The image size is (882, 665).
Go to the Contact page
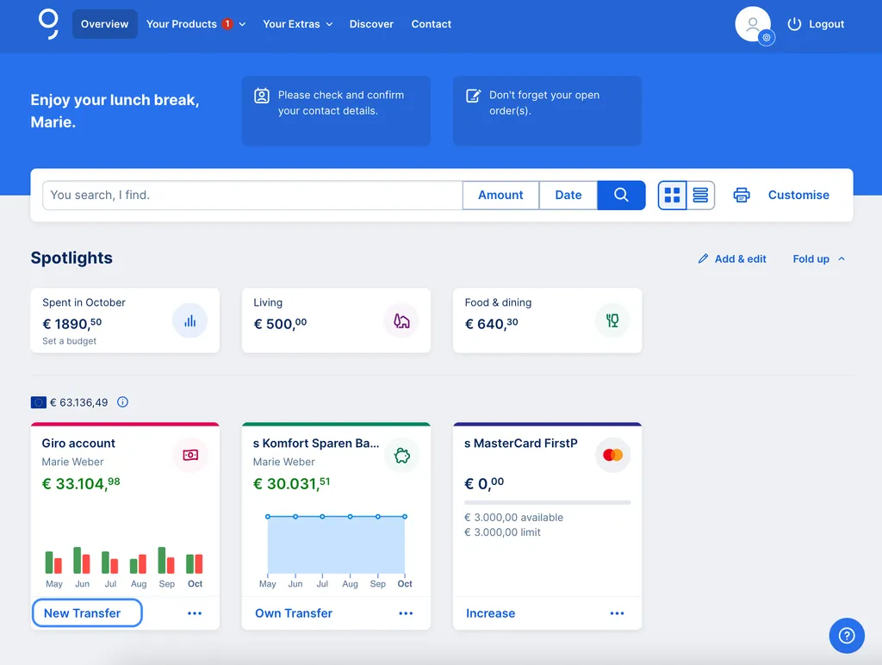pos(432,24)
